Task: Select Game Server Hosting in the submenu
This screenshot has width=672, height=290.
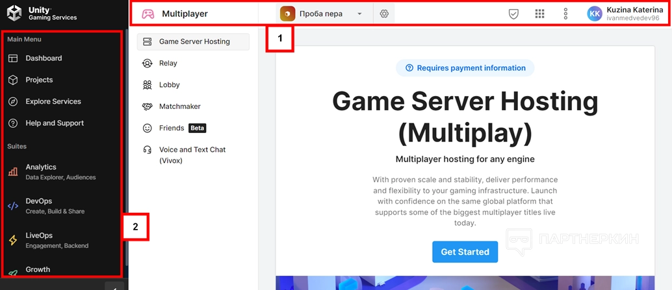Action: pyautogui.click(x=193, y=42)
